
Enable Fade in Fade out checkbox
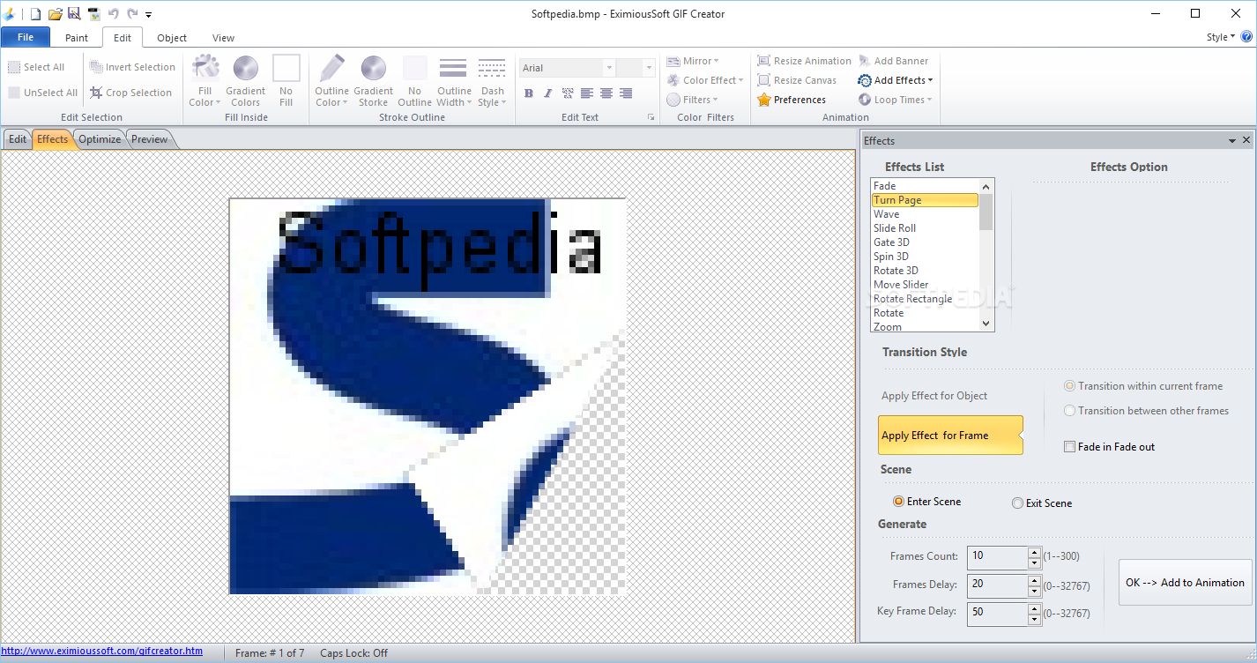pos(1070,447)
